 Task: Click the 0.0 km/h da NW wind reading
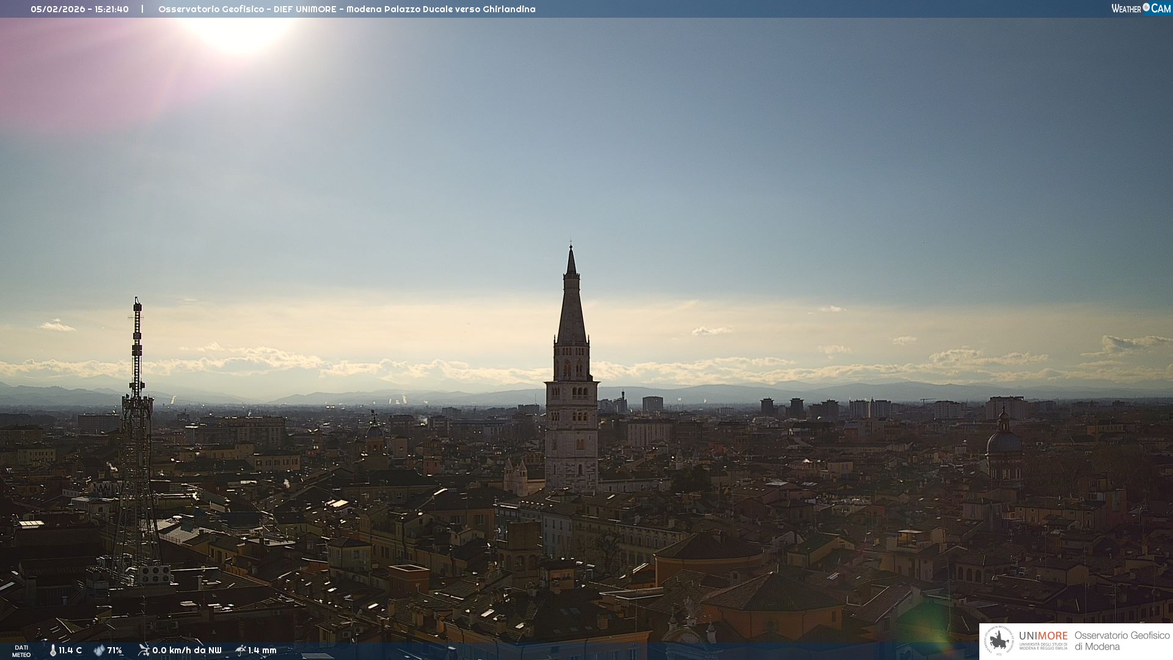(x=187, y=650)
